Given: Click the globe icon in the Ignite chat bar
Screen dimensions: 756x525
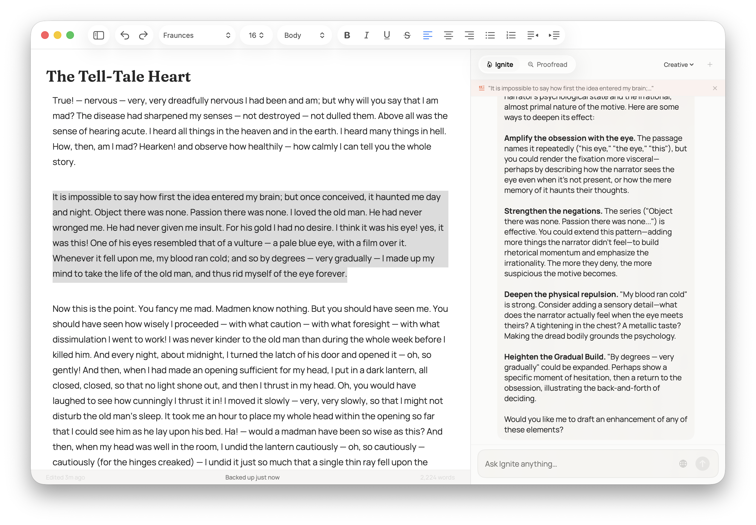Looking at the screenshot, I should 683,464.
